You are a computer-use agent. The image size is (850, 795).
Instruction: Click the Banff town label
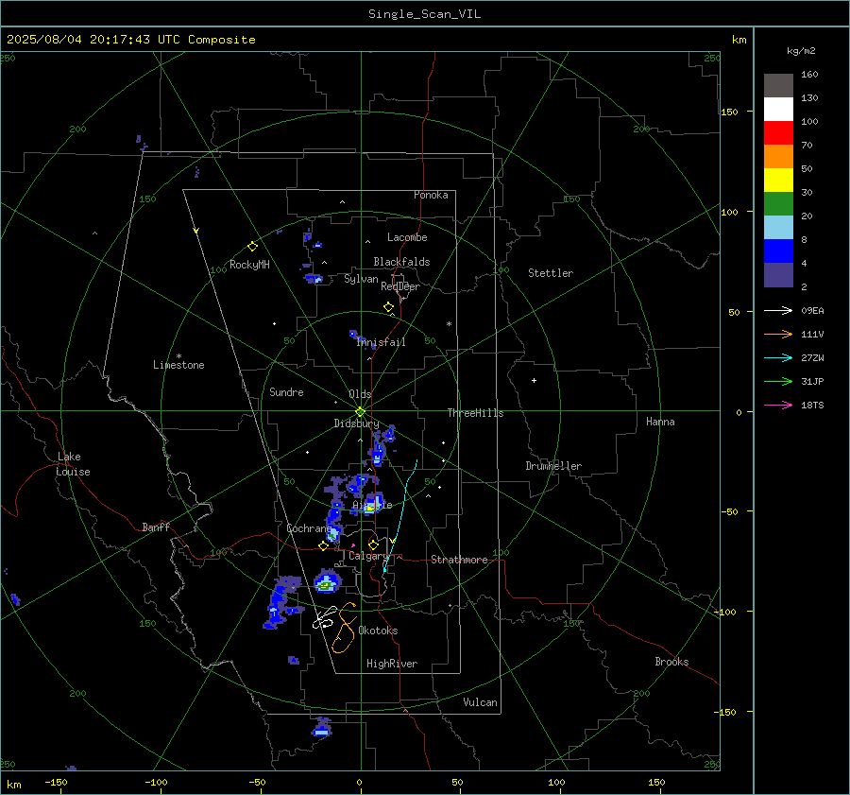(x=156, y=527)
